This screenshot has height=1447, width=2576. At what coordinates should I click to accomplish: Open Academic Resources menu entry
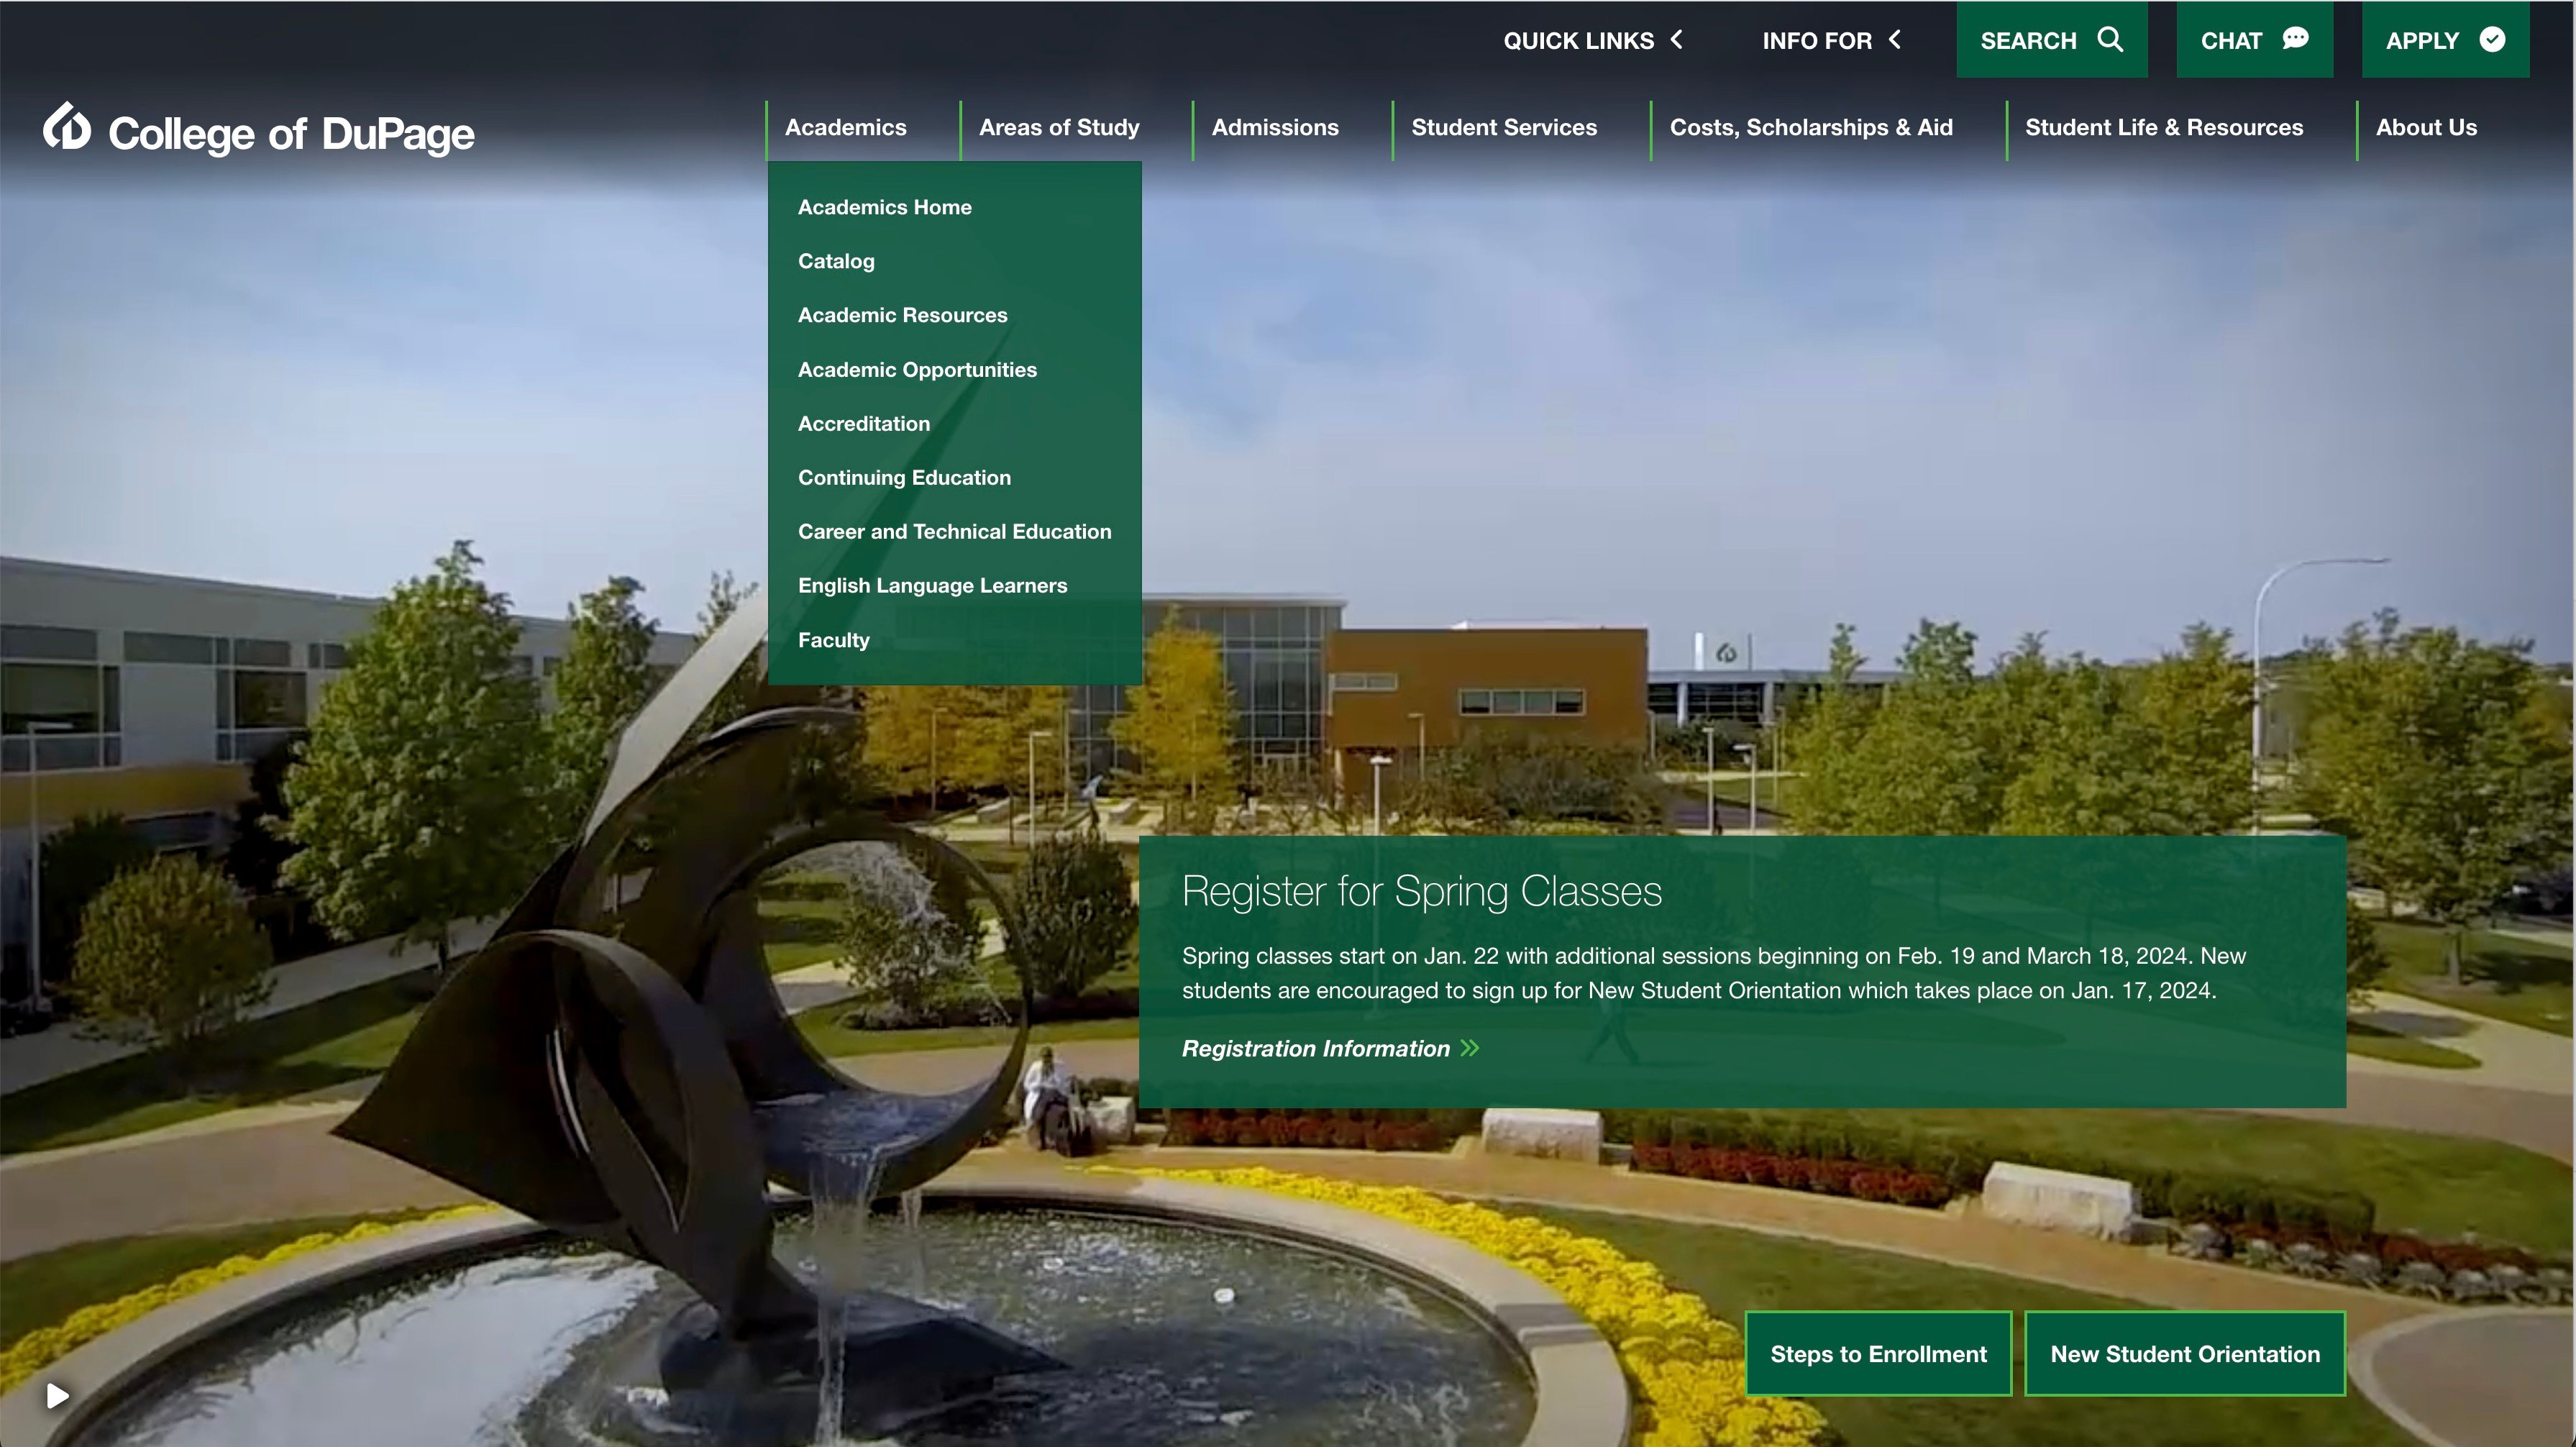coord(903,315)
